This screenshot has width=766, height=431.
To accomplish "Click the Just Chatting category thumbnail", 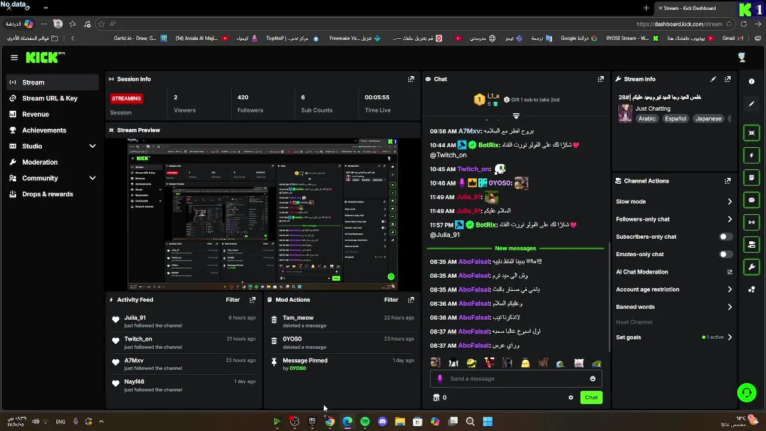I will point(625,113).
